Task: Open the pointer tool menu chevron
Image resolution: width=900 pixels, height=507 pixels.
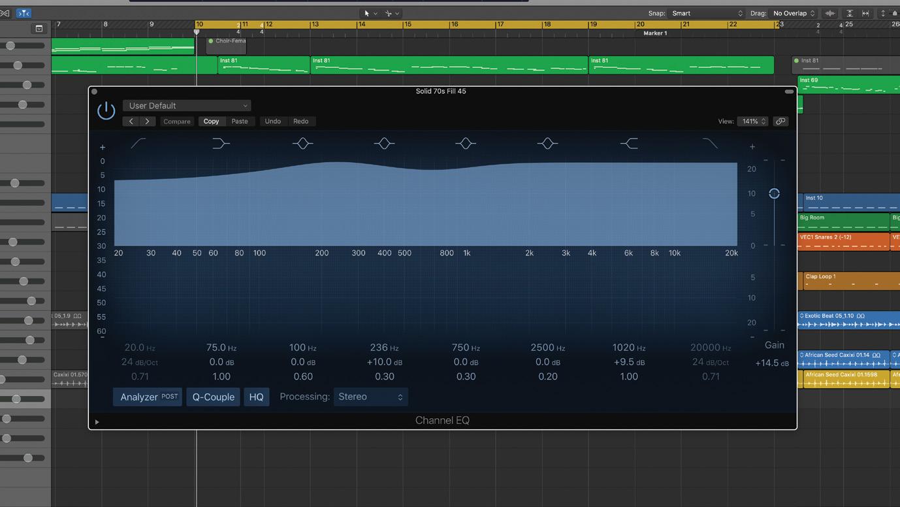Action: pyautogui.click(x=376, y=13)
